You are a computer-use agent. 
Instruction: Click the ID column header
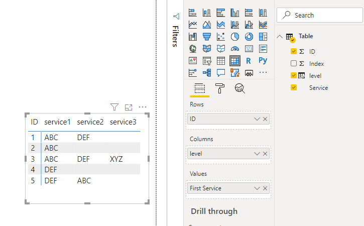point(34,122)
